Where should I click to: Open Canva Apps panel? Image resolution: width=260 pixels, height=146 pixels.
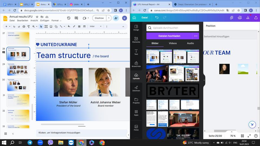tap(136, 113)
